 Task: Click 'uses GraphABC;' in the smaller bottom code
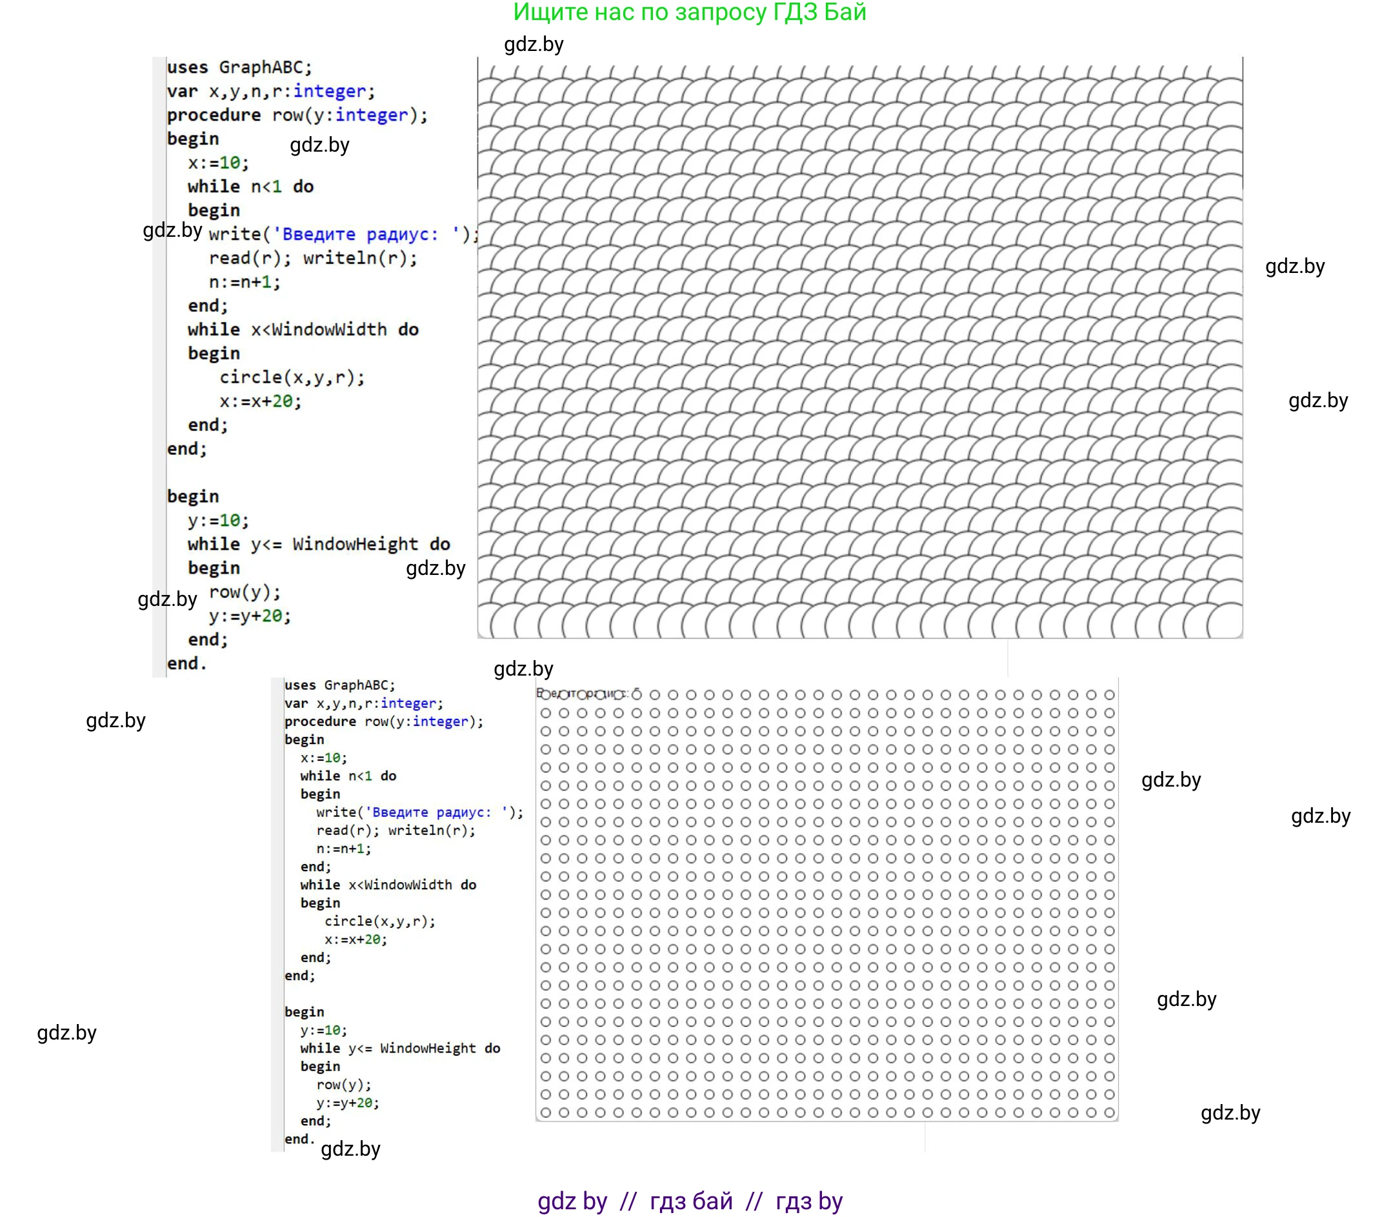point(339,685)
